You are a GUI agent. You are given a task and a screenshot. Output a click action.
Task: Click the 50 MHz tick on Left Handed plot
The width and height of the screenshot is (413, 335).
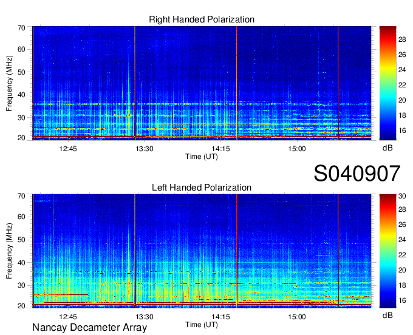point(21,240)
